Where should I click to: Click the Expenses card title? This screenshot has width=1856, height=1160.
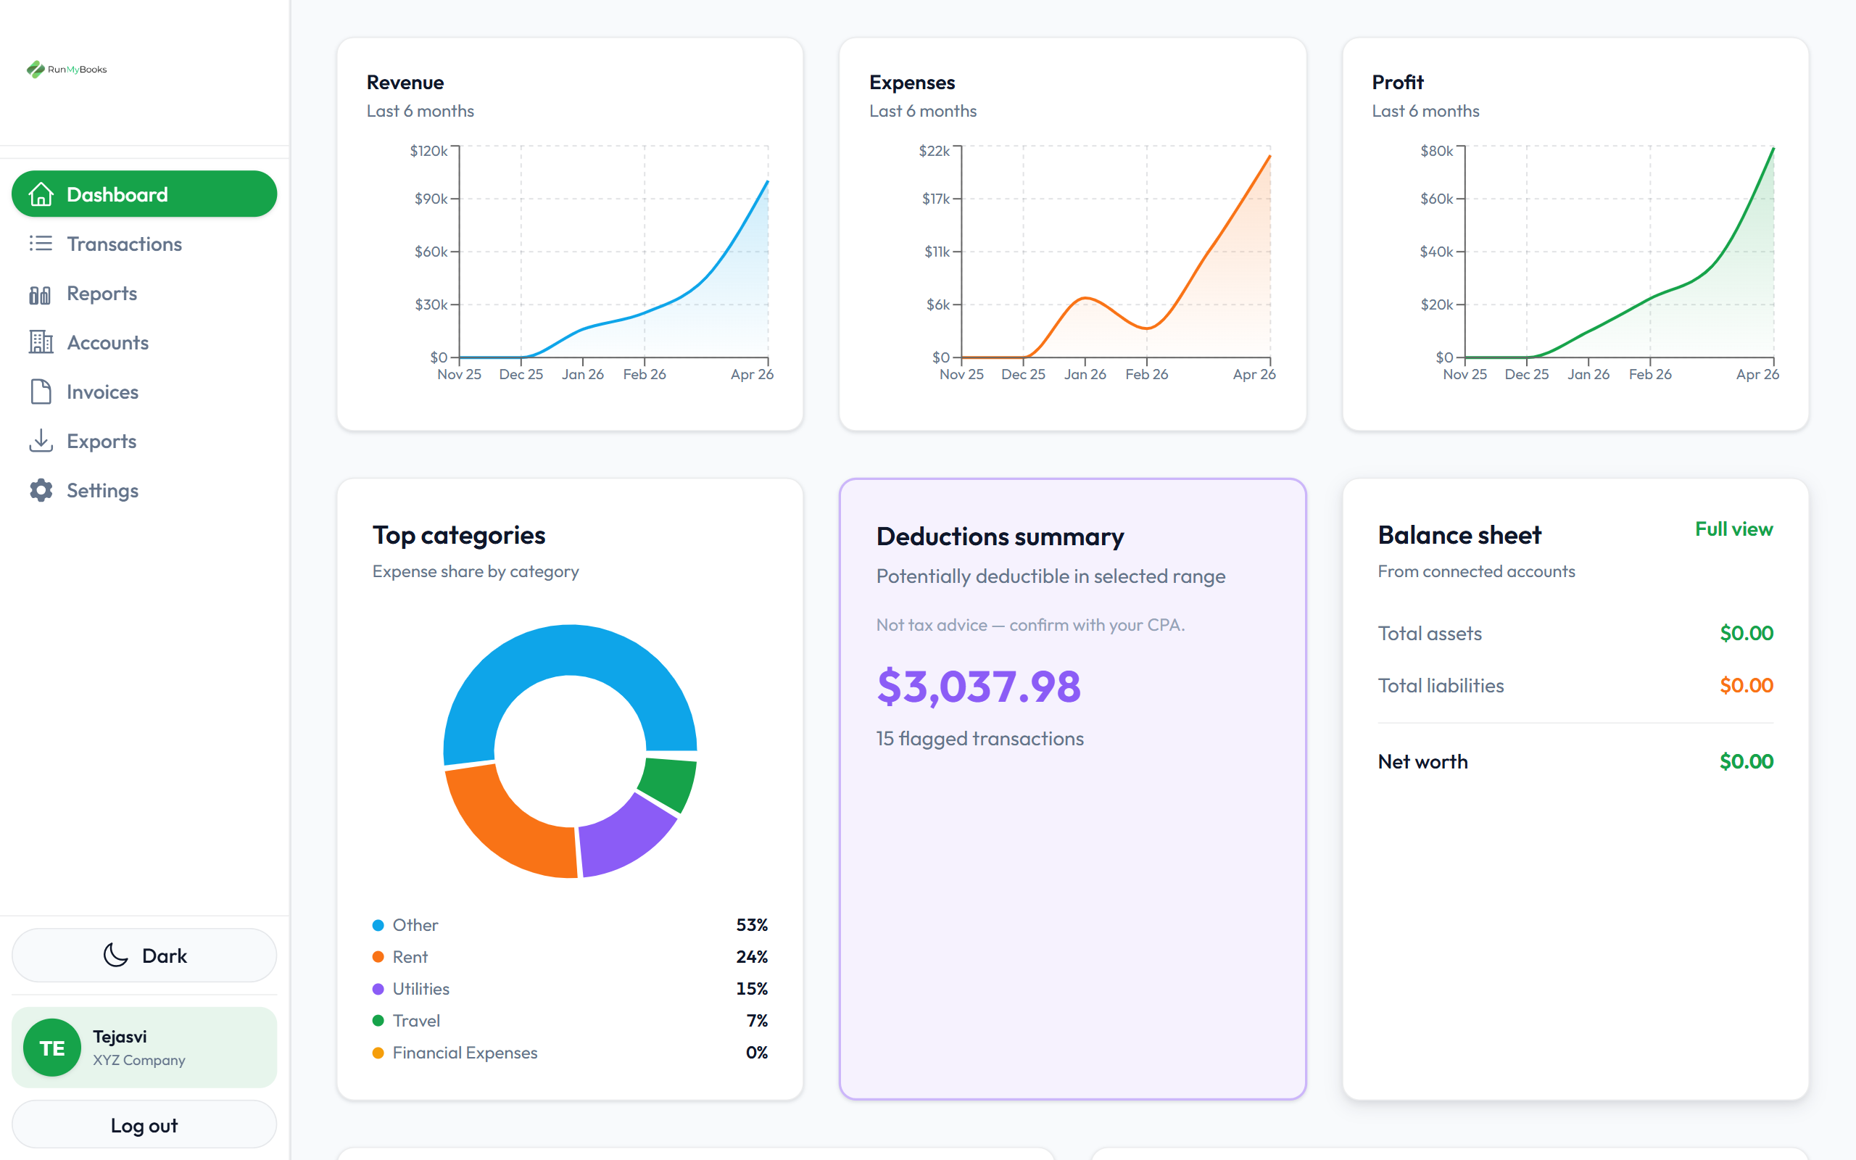[912, 82]
